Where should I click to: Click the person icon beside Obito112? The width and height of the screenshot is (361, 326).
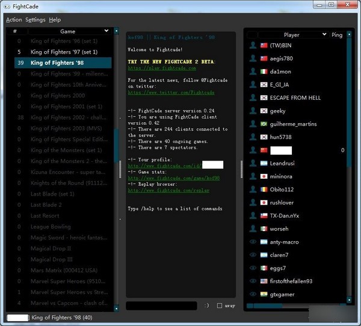point(253,189)
